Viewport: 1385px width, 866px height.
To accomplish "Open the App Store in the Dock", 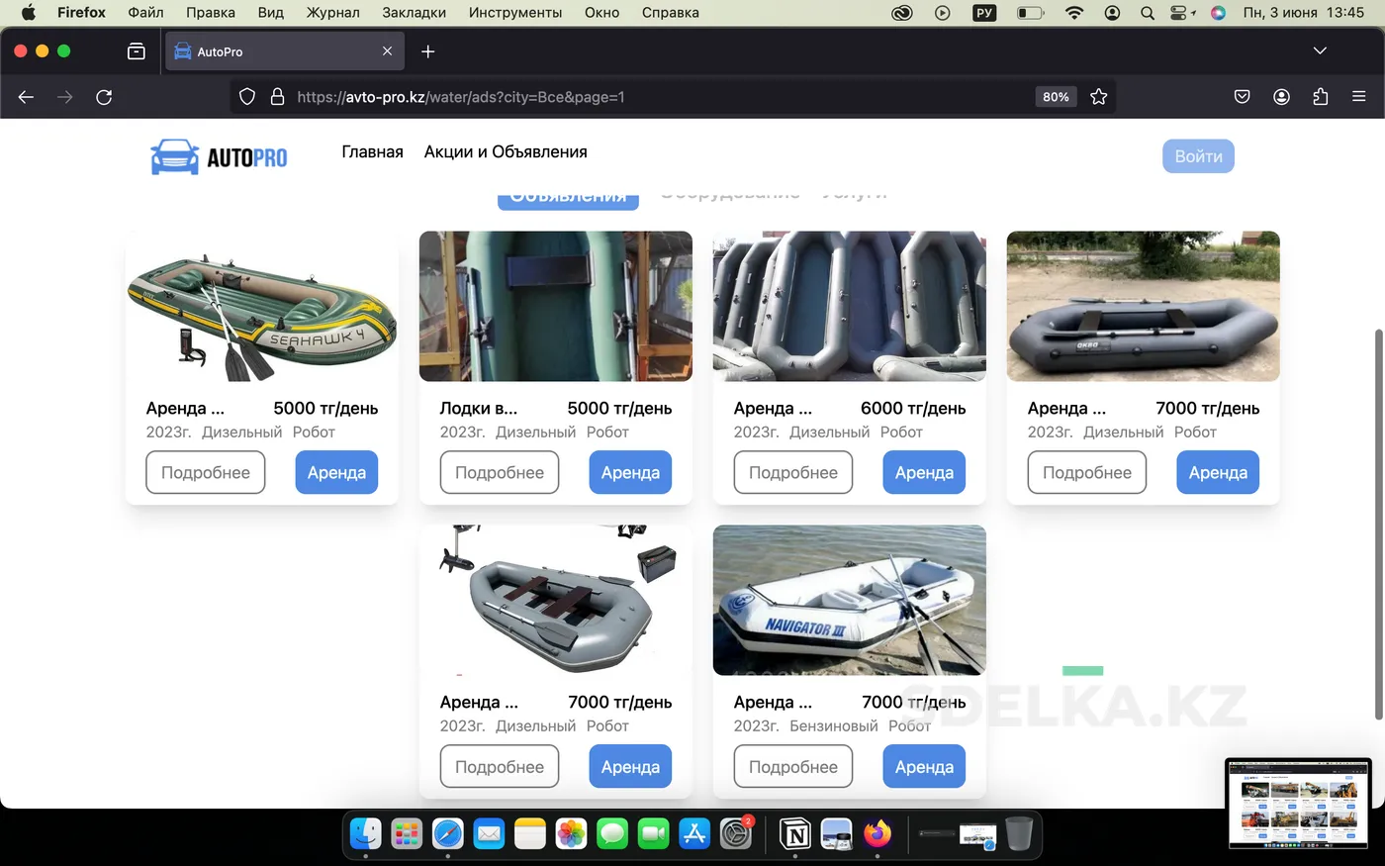I will point(694,834).
